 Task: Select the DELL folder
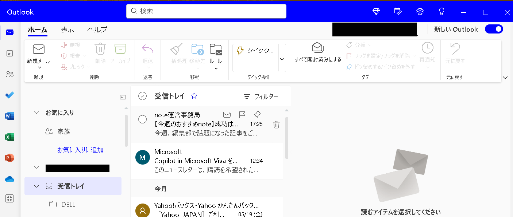click(68, 205)
